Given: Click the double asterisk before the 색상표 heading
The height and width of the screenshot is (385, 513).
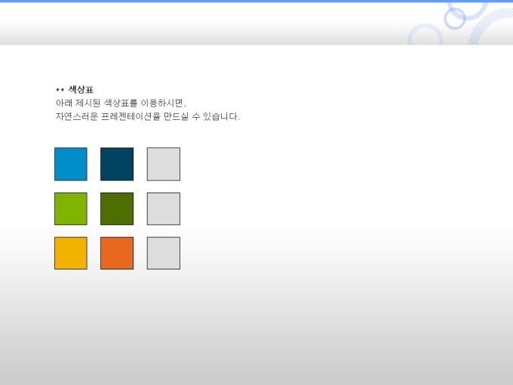Looking at the screenshot, I should [60, 91].
